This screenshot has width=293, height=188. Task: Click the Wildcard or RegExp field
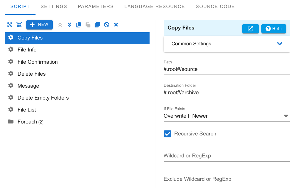(x=226, y=156)
